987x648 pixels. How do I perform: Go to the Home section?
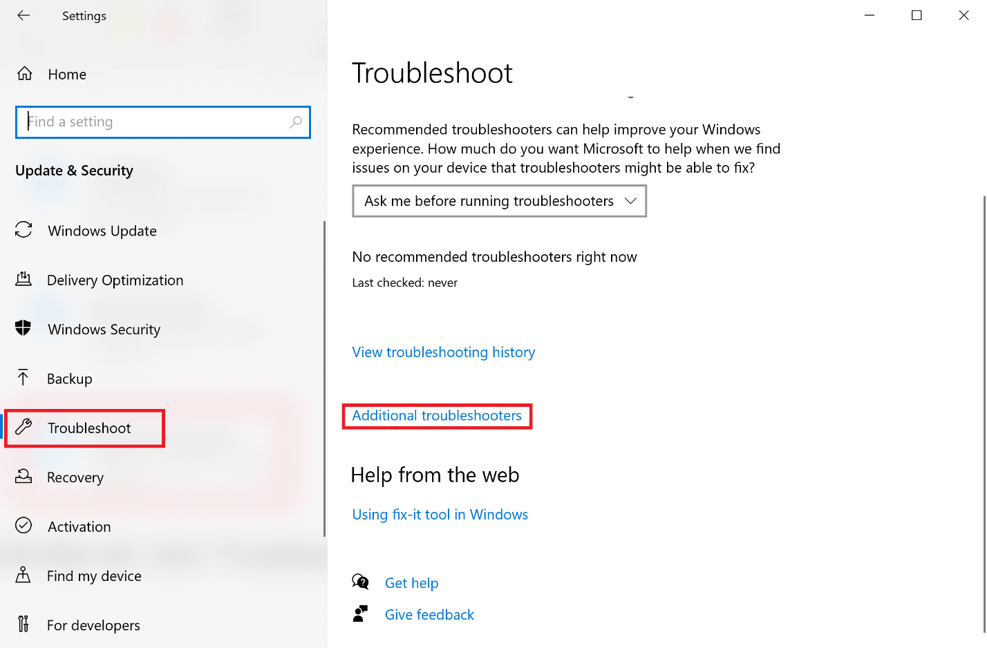coord(67,74)
